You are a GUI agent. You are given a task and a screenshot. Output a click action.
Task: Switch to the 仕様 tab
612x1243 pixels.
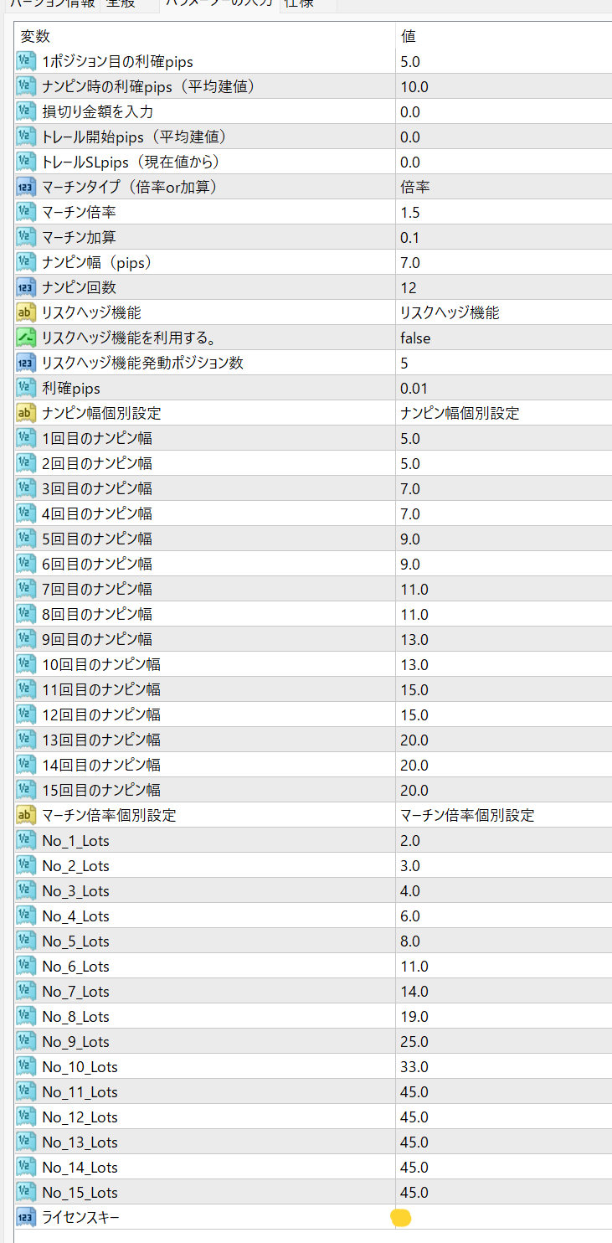pos(300,4)
